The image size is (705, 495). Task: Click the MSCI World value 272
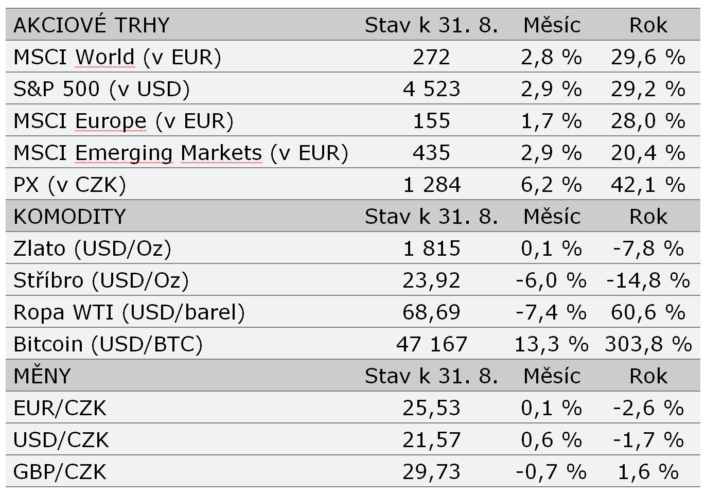point(431,57)
